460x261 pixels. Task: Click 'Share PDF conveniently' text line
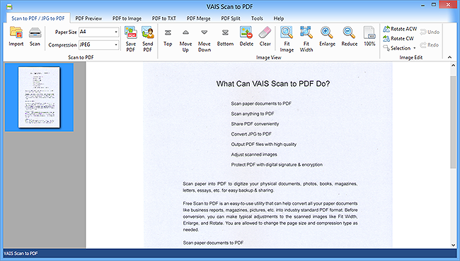coord(255,124)
